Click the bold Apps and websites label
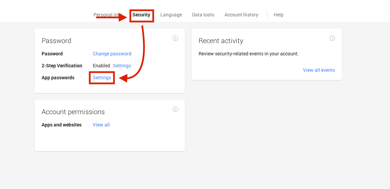 click(x=61, y=125)
